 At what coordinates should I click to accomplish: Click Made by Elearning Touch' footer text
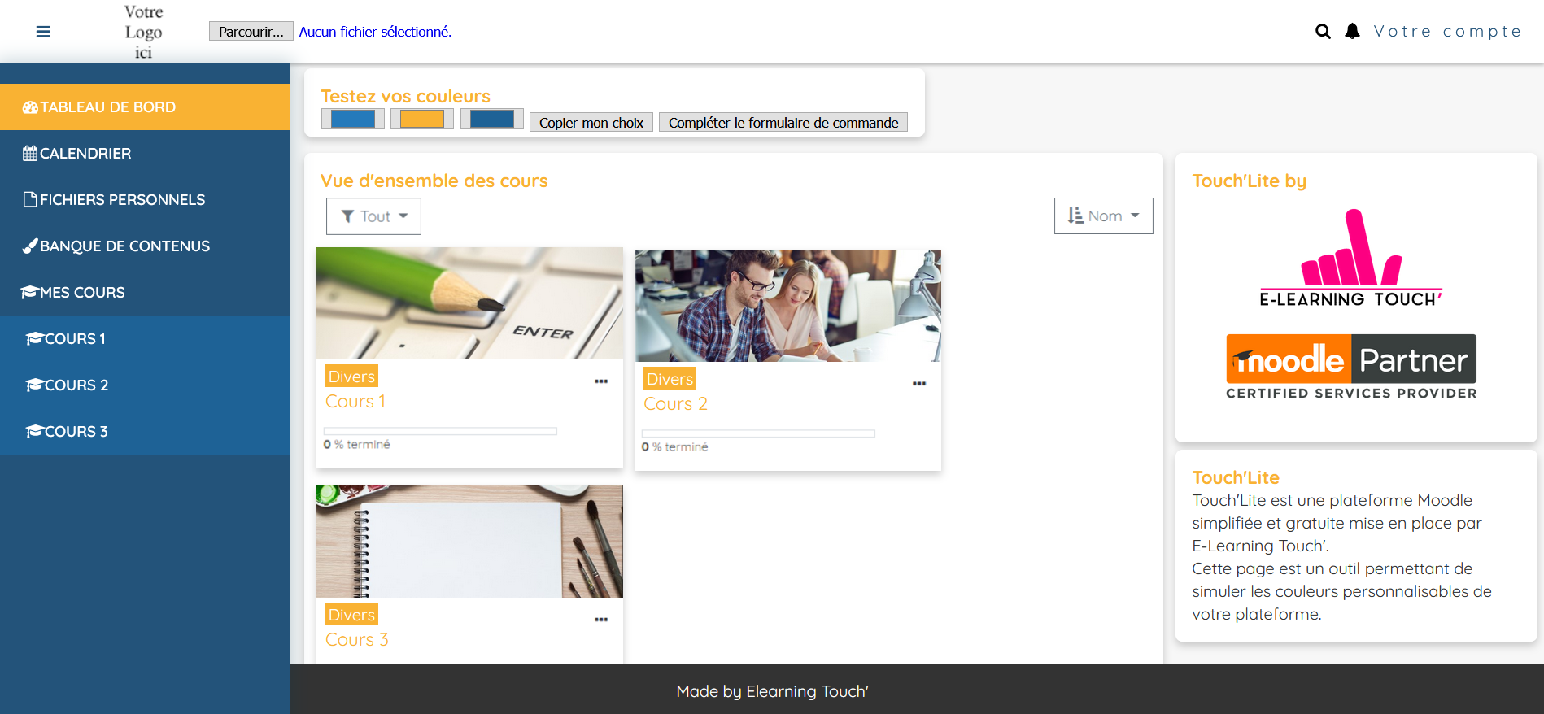click(x=773, y=691)
